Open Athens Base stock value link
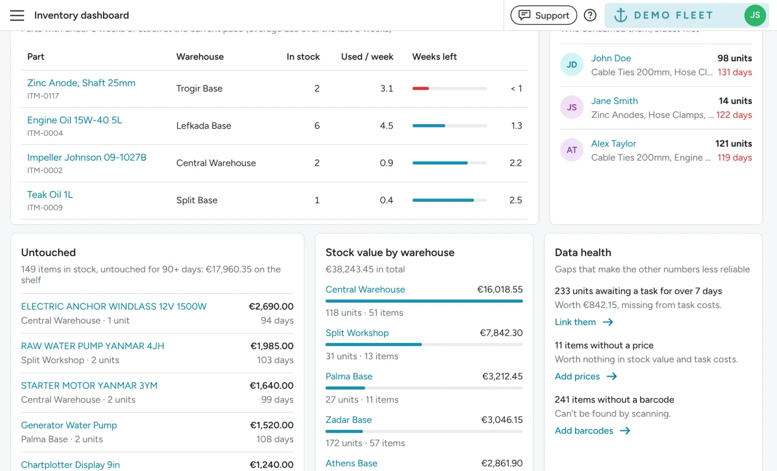777x471 pixels. [351, 463]
